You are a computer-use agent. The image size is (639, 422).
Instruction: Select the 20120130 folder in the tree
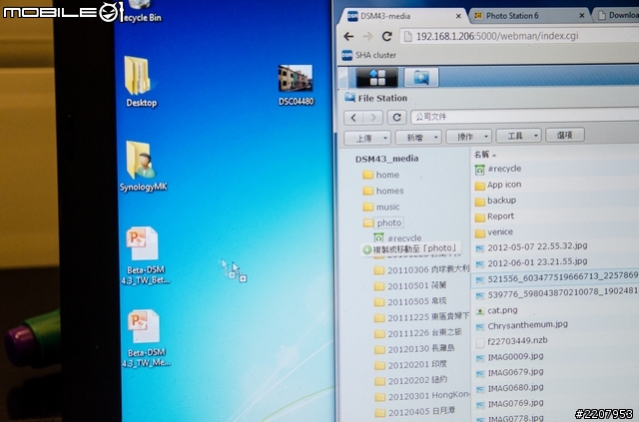click(x=414, y=349)
